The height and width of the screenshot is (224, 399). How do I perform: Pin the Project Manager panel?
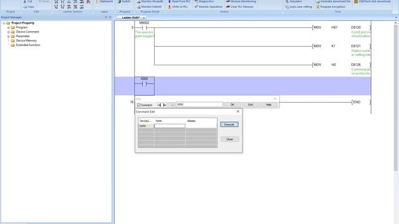[106, 17]
